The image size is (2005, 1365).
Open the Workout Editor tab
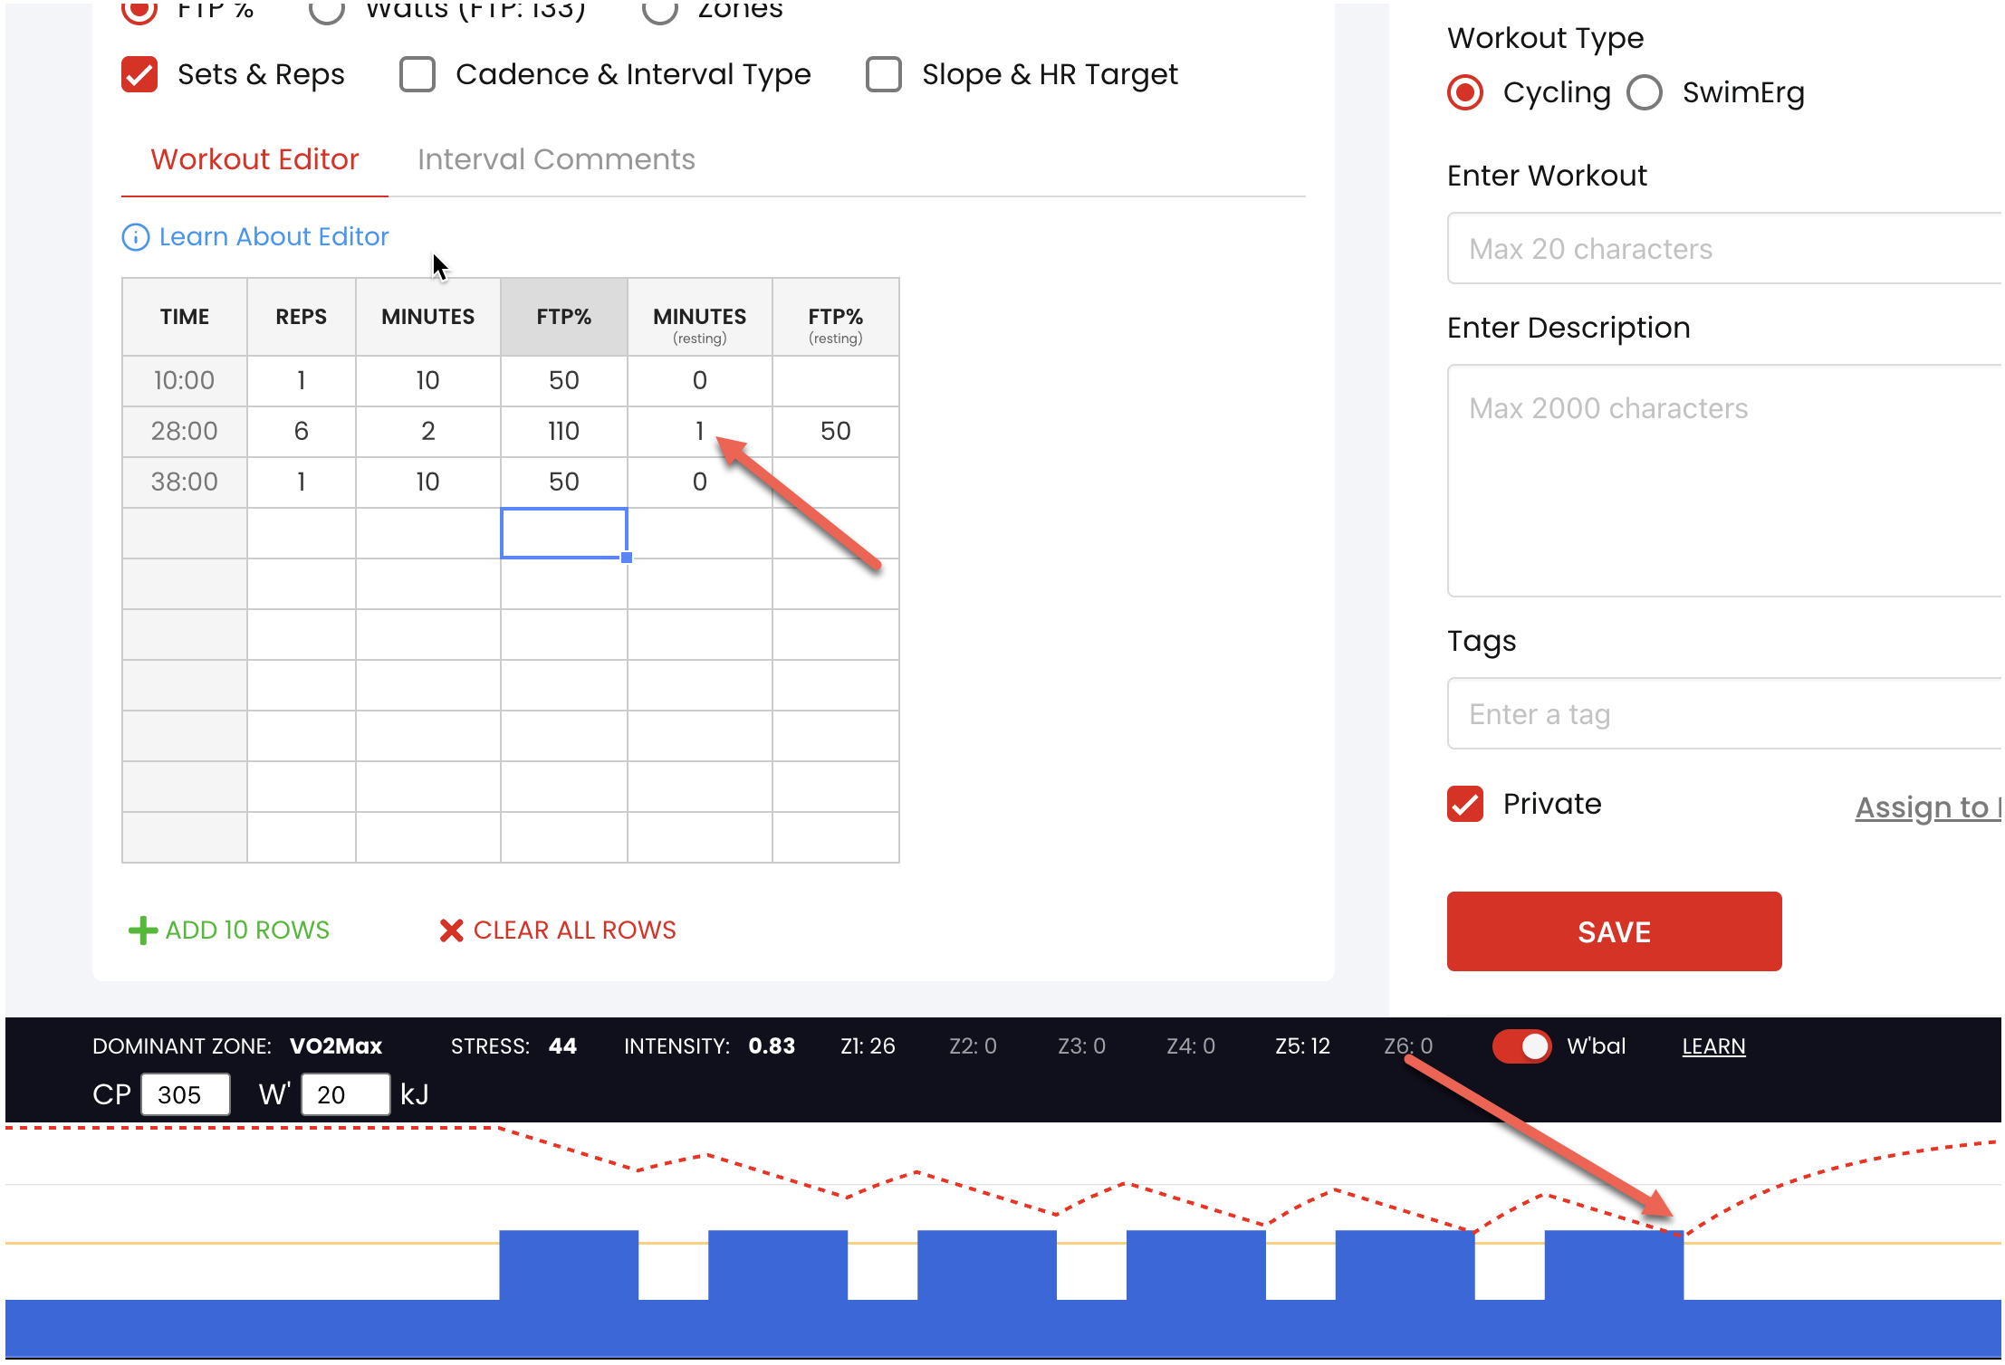coord(254,159)
